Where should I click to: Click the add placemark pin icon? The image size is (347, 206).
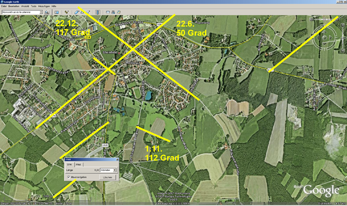pos(67,12)
